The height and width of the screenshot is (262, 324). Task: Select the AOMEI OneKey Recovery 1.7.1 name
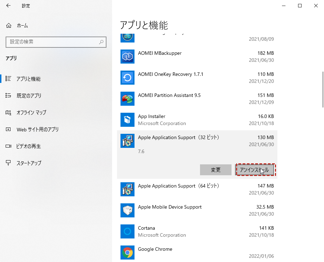coord(171,74)
